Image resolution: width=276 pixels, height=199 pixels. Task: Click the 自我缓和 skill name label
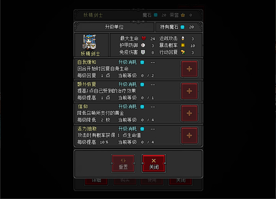point(87,62)
